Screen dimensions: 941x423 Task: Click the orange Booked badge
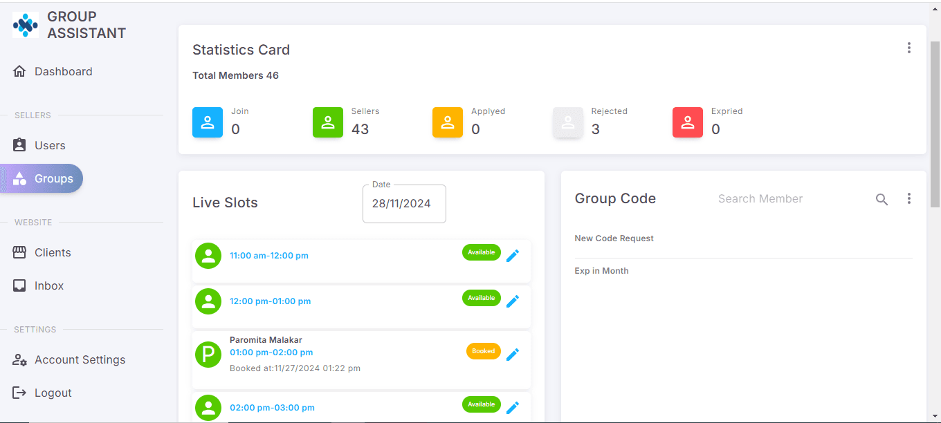click(x=484, y=351)
